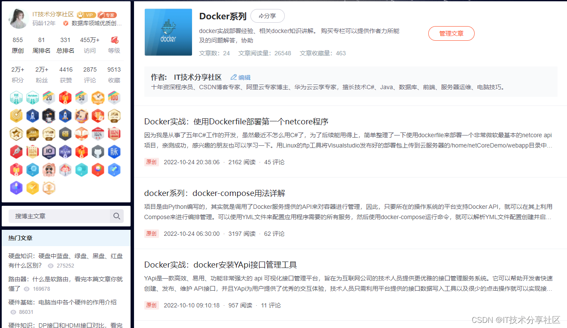This screenshot has height=328, width=567.
Task: Open hot article 电脑当中各个硬件的作用介绍
Action: point(62,302)
